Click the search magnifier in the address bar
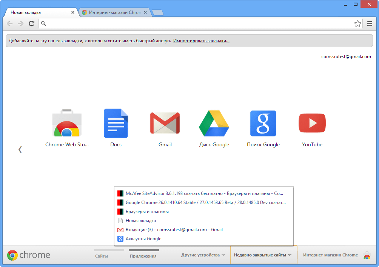The height and width of the screenshot is (267, 379). pyautogui.click(x=43, y=23)
